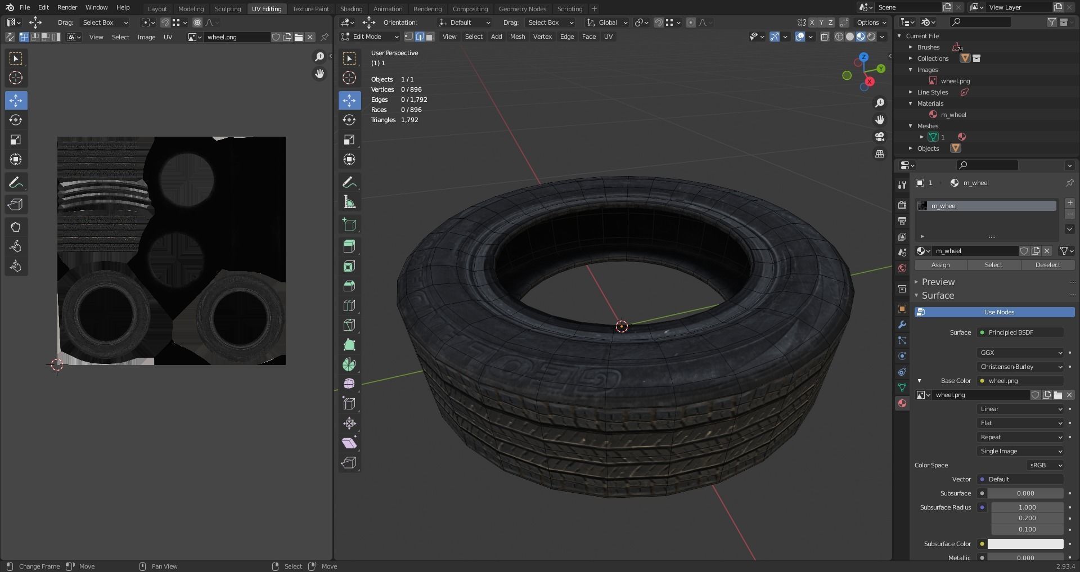Open the Render properties tab

click(x=902, y=205)
